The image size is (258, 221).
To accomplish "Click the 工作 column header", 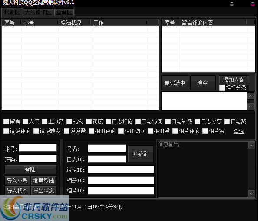I will pyautogui.click(x=119, y=23).
